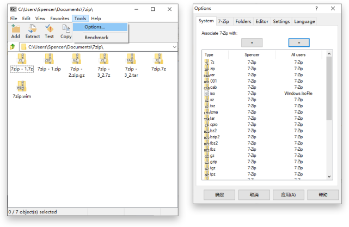
Task: Select the 7zip - 3_2.tar file icon
Action: click(x=131, y=59)
